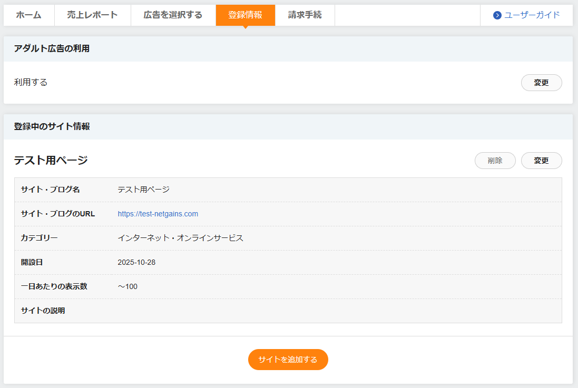This screenshot has height=388, width=578.
Task: Go to the 広告を選択する tab
Action: 173,15
